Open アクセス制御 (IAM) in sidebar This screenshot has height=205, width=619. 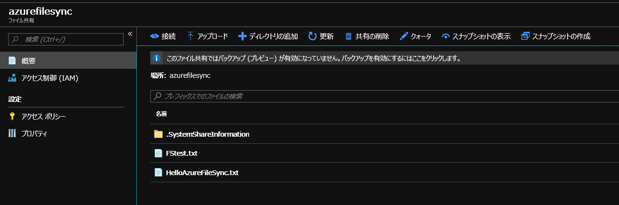[x=68, y=78]
